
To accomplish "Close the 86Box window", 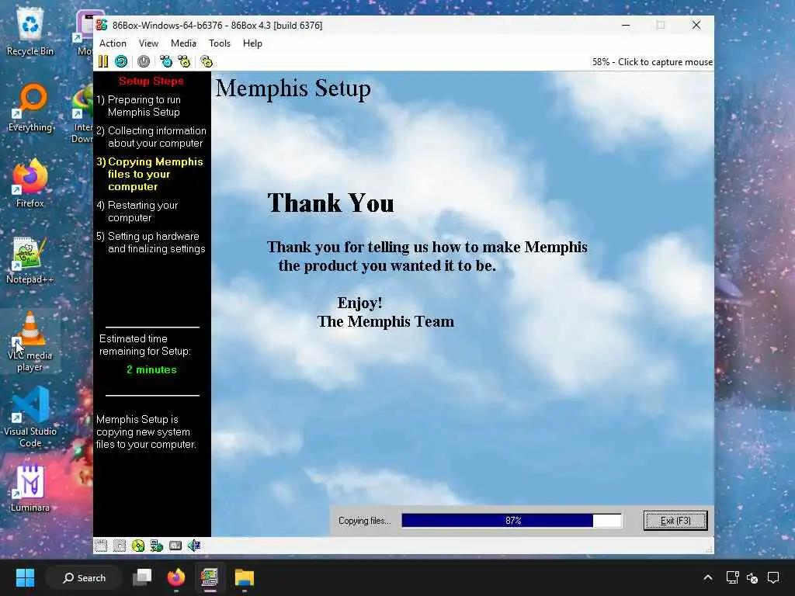I will click(x=696, y=25).
